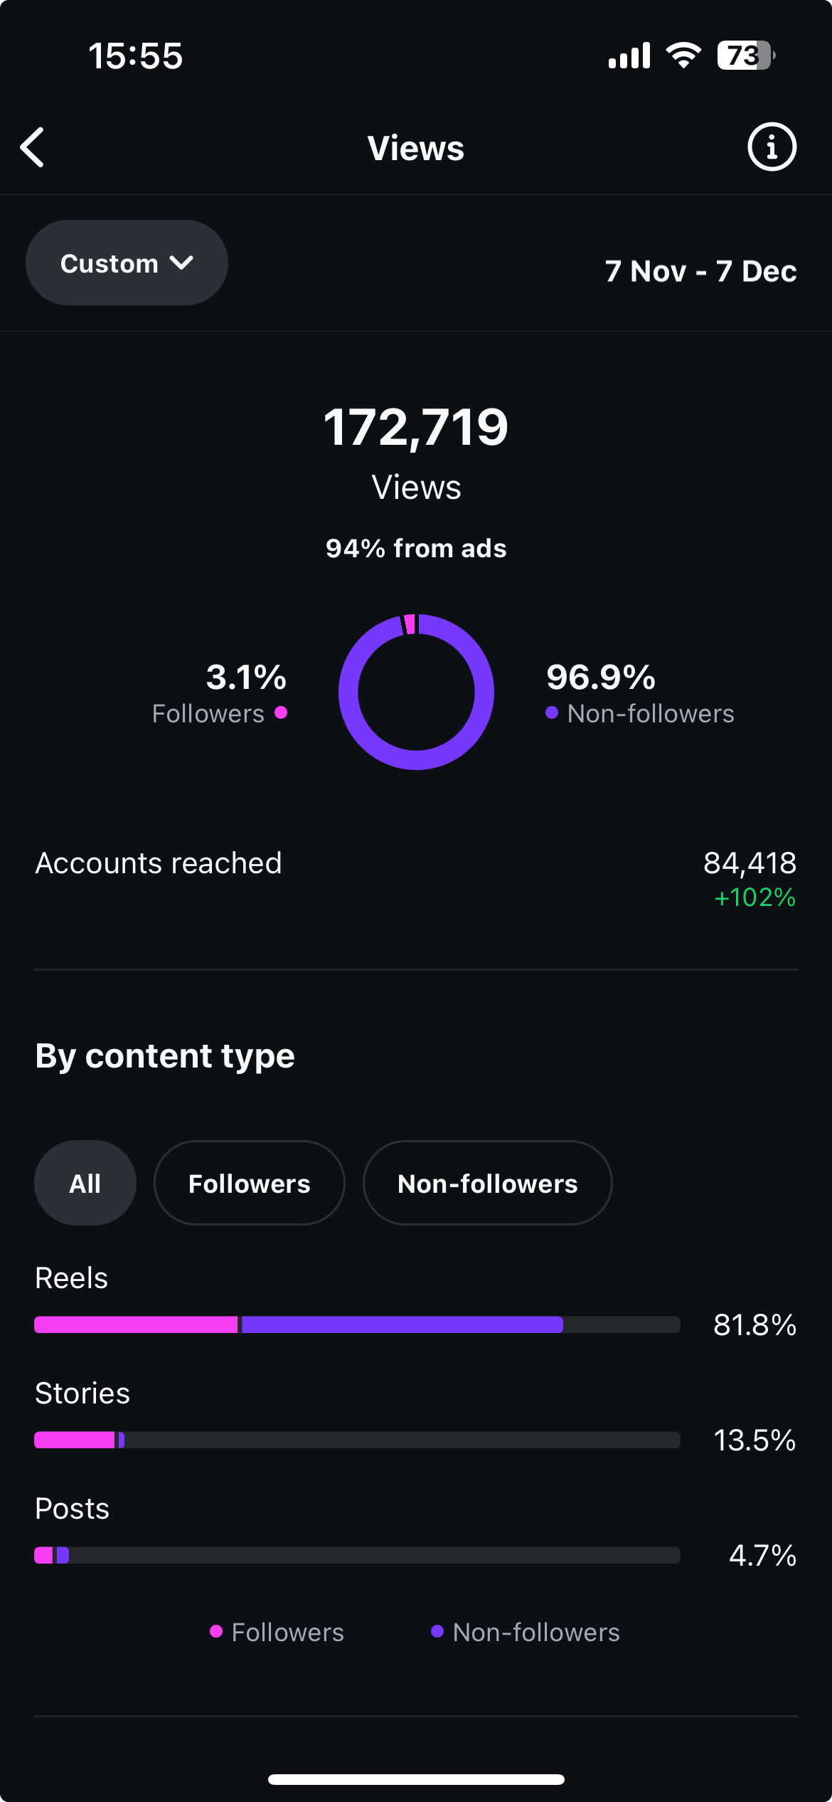Tap the 94% from ads text
This screenshot has height=1802, width=832.
(416, 548)
